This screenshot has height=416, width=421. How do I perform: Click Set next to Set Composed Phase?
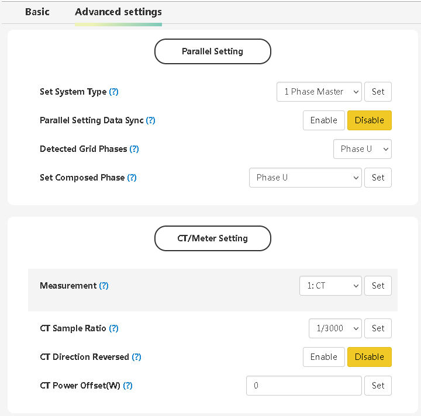pyautogui.click(x=378, y=178)
